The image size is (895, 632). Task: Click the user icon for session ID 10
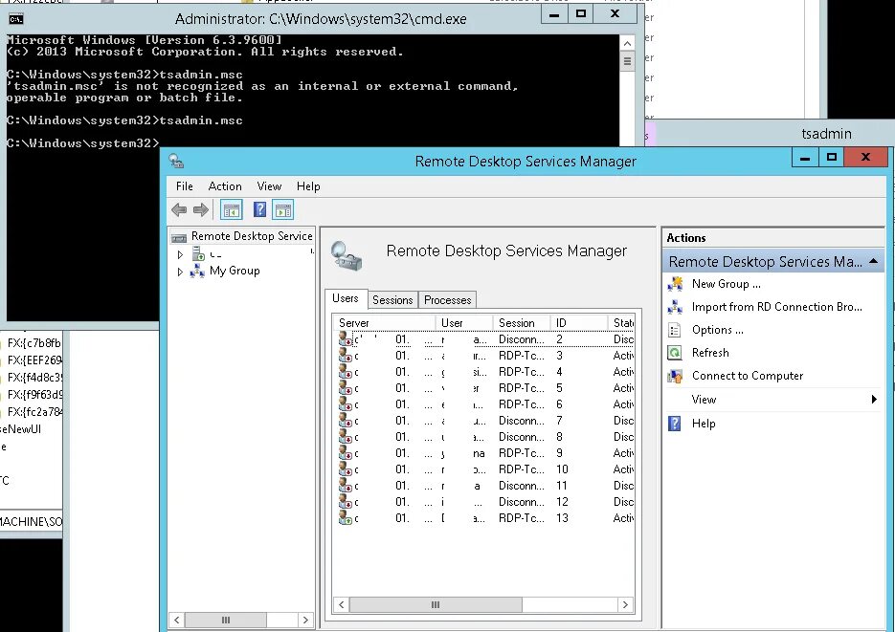pos(345,469)
